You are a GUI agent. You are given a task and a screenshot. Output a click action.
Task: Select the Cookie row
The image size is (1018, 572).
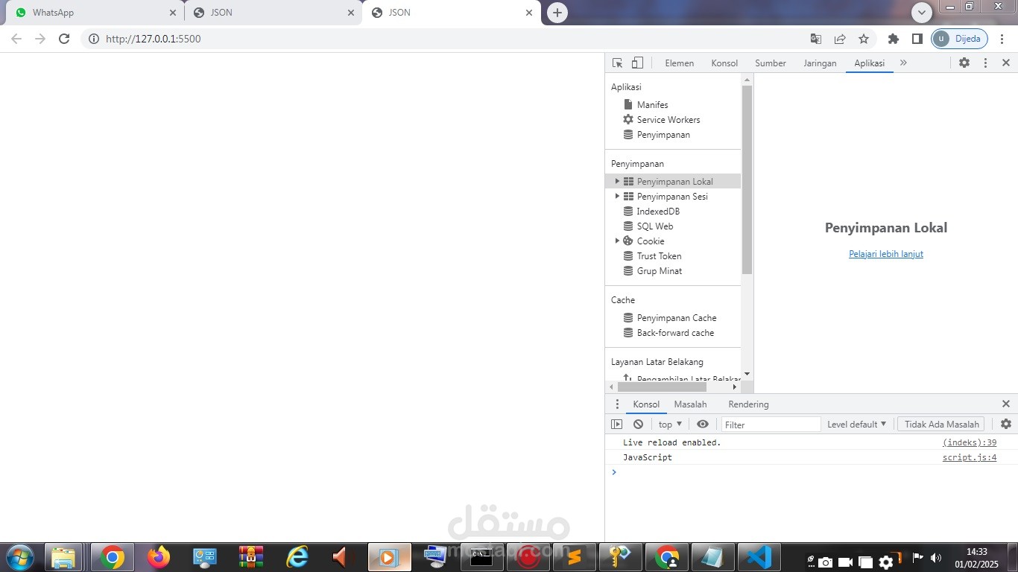pyautogui.click(x=673, y=241)
